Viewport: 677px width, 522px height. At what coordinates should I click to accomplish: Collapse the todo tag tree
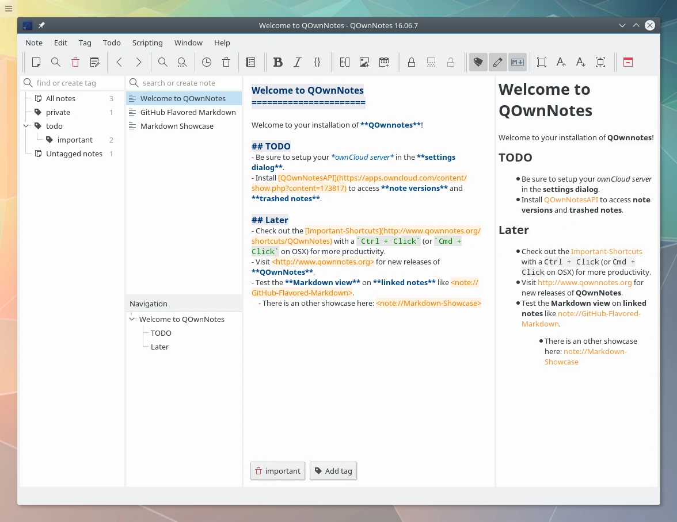[x=26, y=126]
